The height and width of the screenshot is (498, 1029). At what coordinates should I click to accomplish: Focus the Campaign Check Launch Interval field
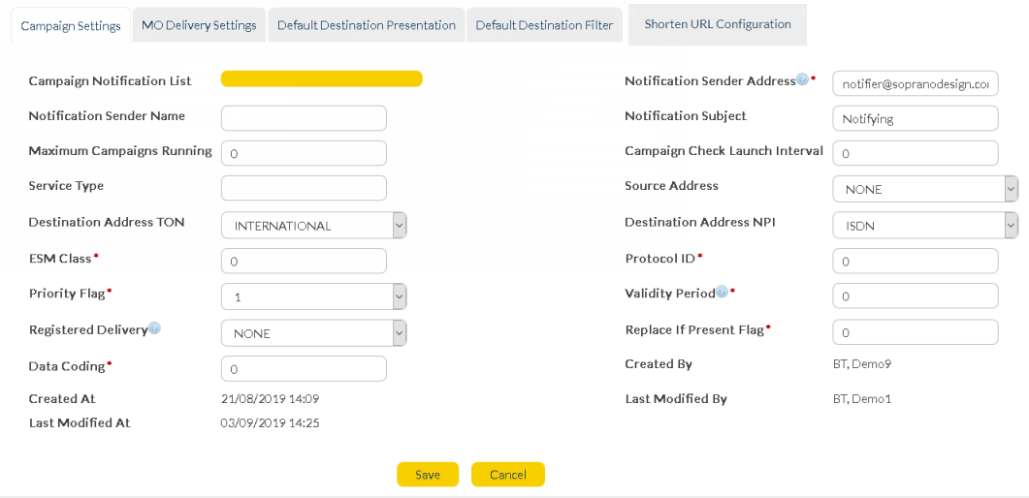click(915, 153)
